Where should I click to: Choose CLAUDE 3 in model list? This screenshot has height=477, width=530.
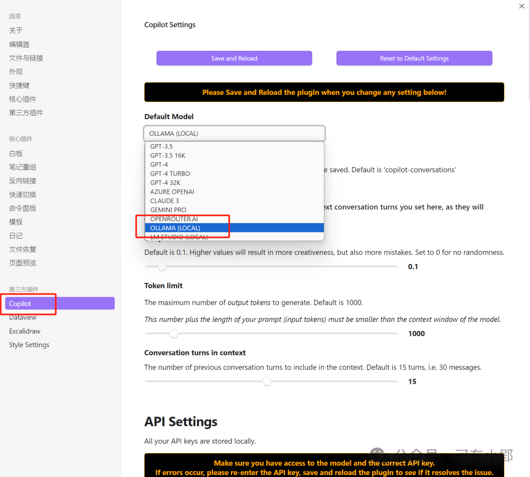(x=164, y=201)
